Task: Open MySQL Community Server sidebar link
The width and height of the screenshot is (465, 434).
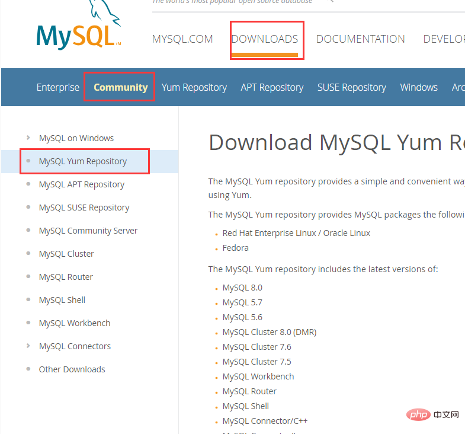Action: [x=88, y=231]
